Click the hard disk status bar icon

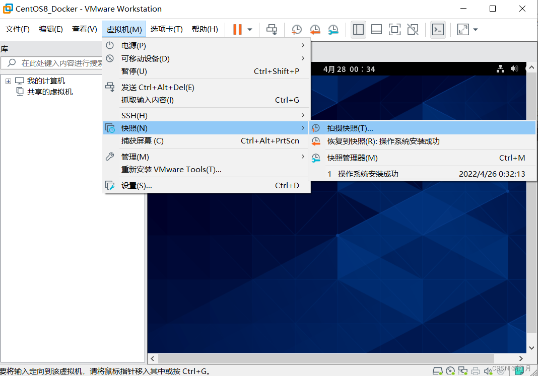437,371
